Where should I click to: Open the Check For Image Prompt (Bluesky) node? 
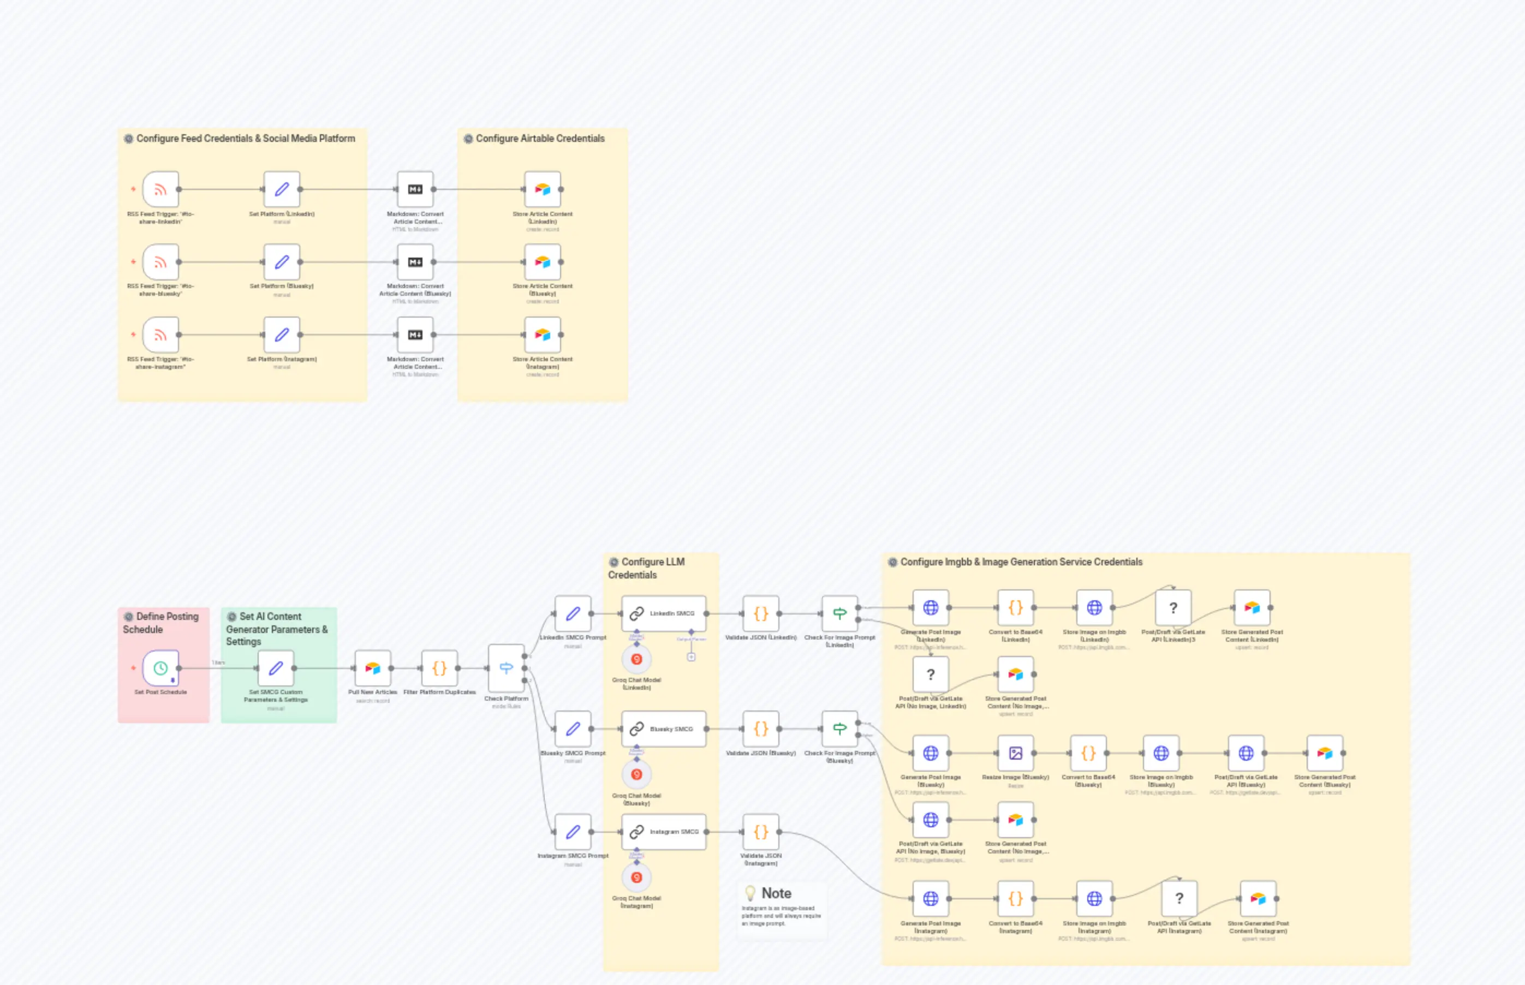point(839,727)
